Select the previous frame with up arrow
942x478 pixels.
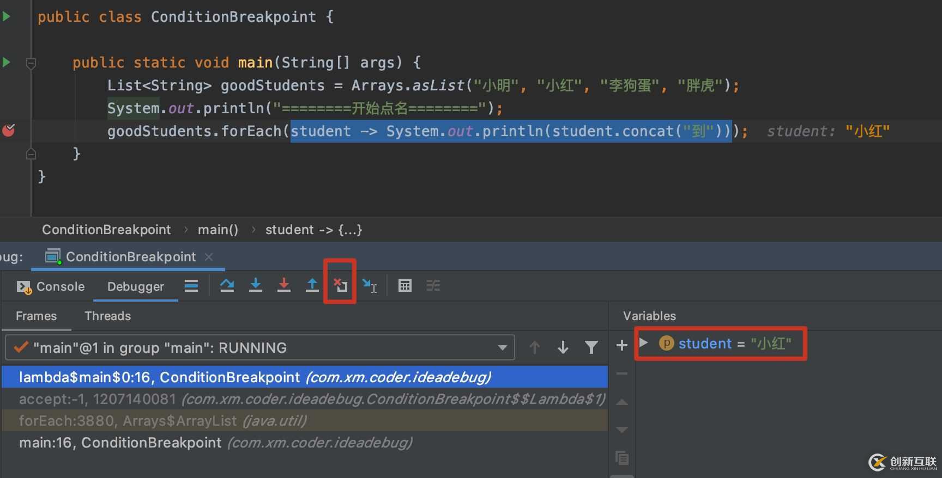pyautogui.click(x=535, y=347)
